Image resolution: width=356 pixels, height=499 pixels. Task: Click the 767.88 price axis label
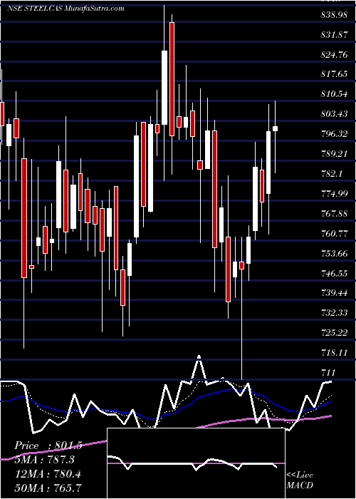click(x=334, y=214)
